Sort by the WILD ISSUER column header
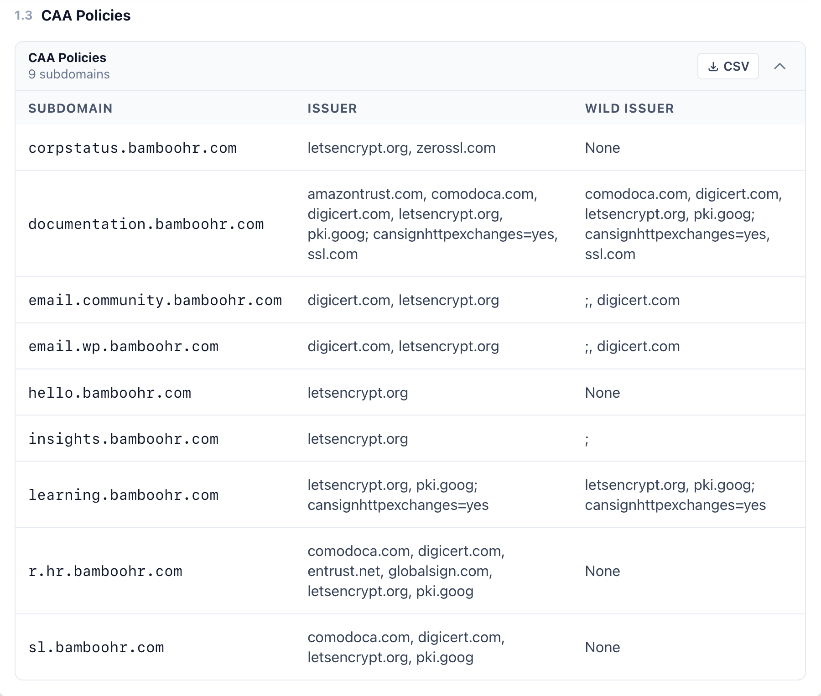821x696 pixels. click(x=629, y=108)
